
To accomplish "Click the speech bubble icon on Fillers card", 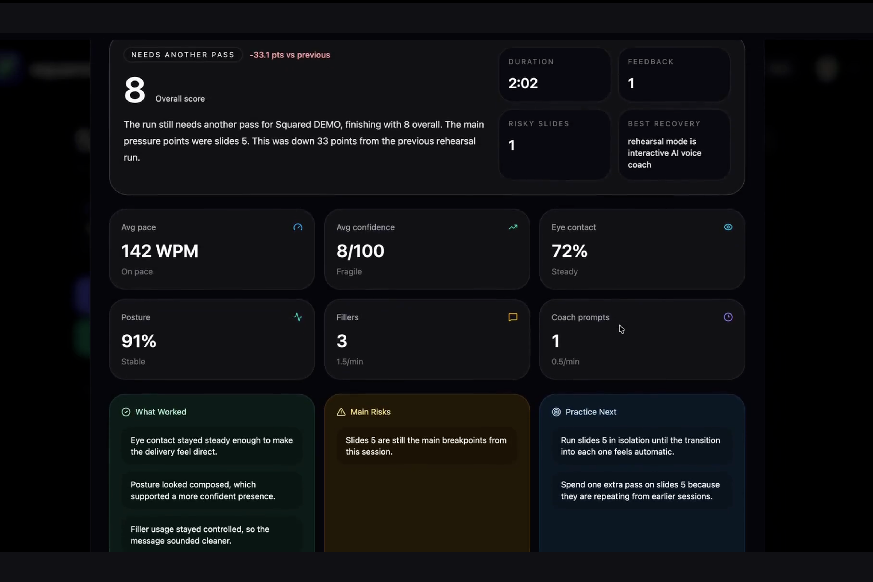I will tap(513, 317).
